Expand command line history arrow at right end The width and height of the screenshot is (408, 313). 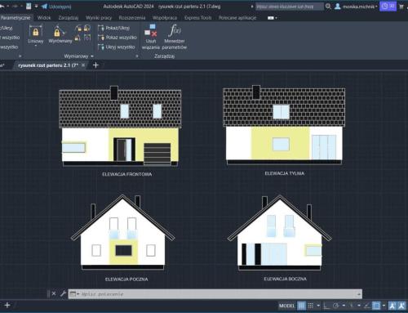click(x=359, y=294)
